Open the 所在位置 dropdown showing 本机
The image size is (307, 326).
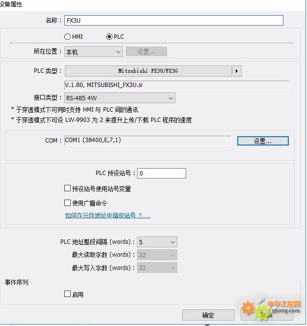tap(93, 52)
